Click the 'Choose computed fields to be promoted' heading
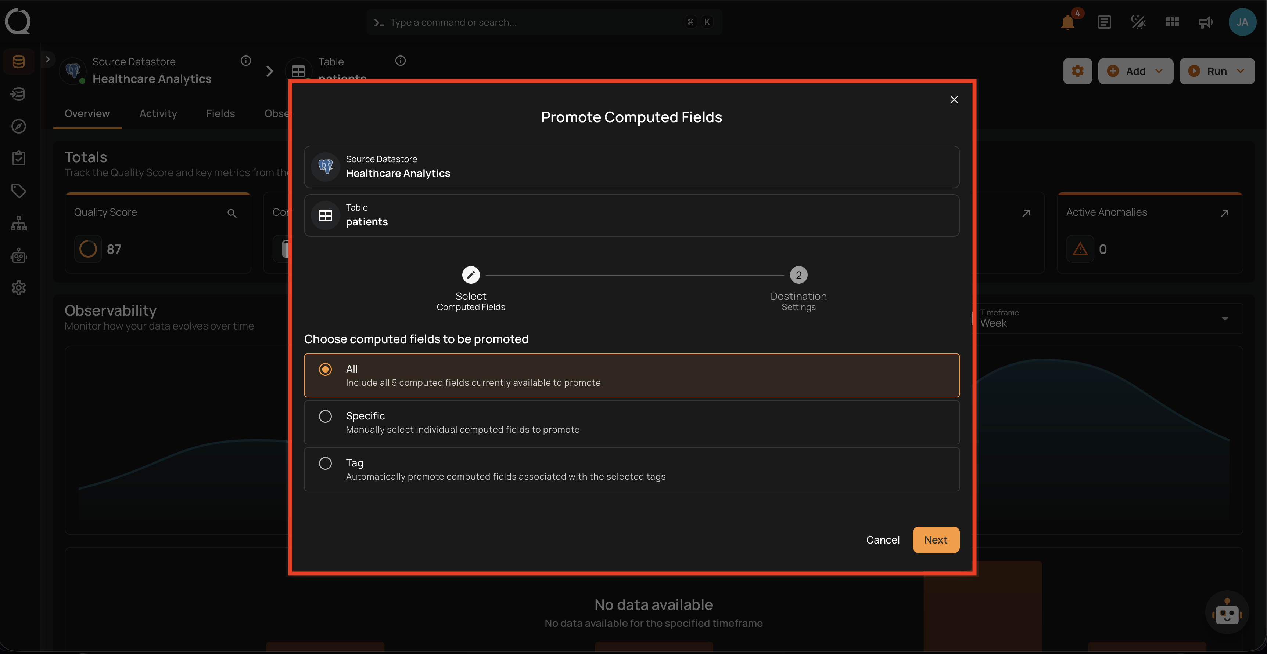This screenshot has width=1267, height=654. (x=416, y=339)
